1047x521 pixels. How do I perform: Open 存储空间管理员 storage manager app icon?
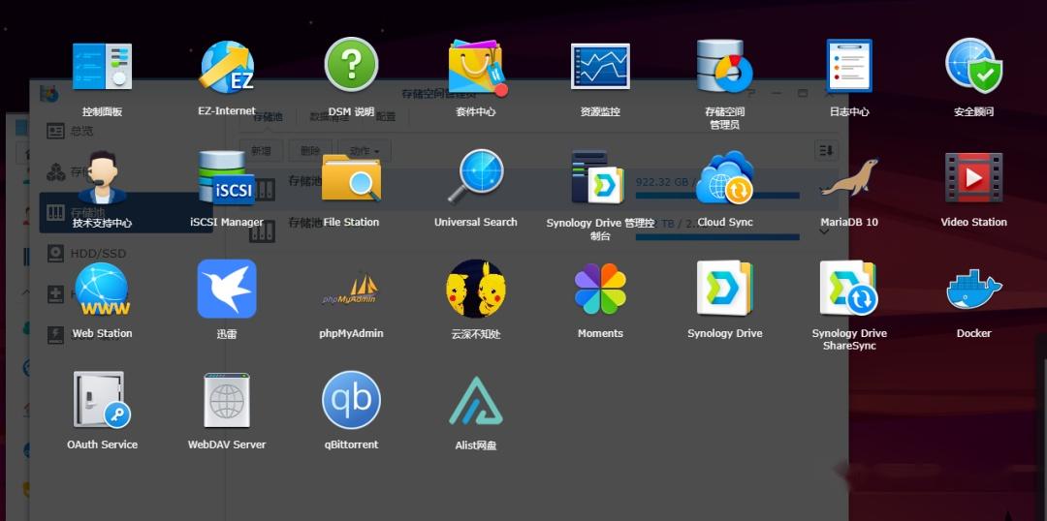pos(725,66)
